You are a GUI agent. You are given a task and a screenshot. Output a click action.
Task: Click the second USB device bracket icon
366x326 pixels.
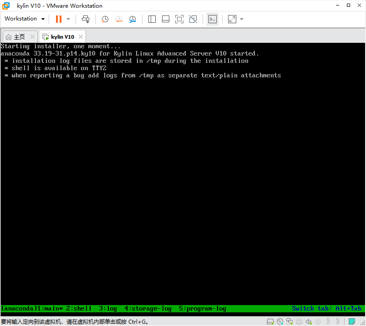tap(337, 321)
